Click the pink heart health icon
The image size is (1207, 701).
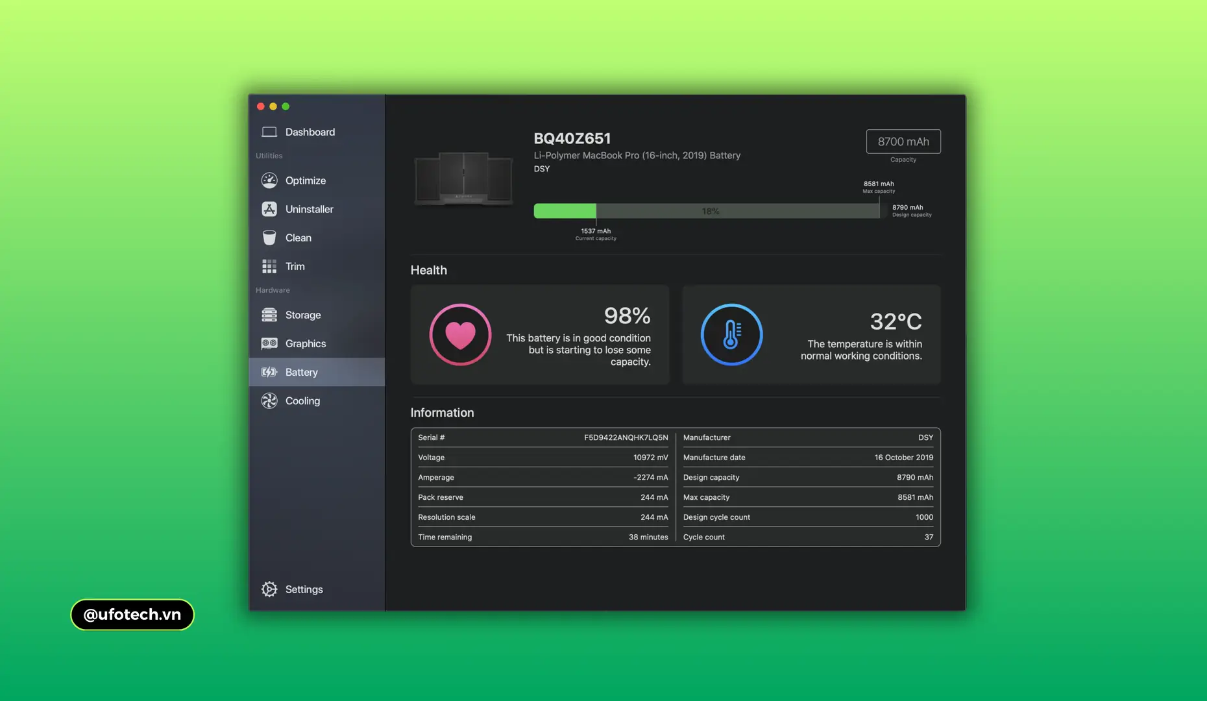click(460, 335)
